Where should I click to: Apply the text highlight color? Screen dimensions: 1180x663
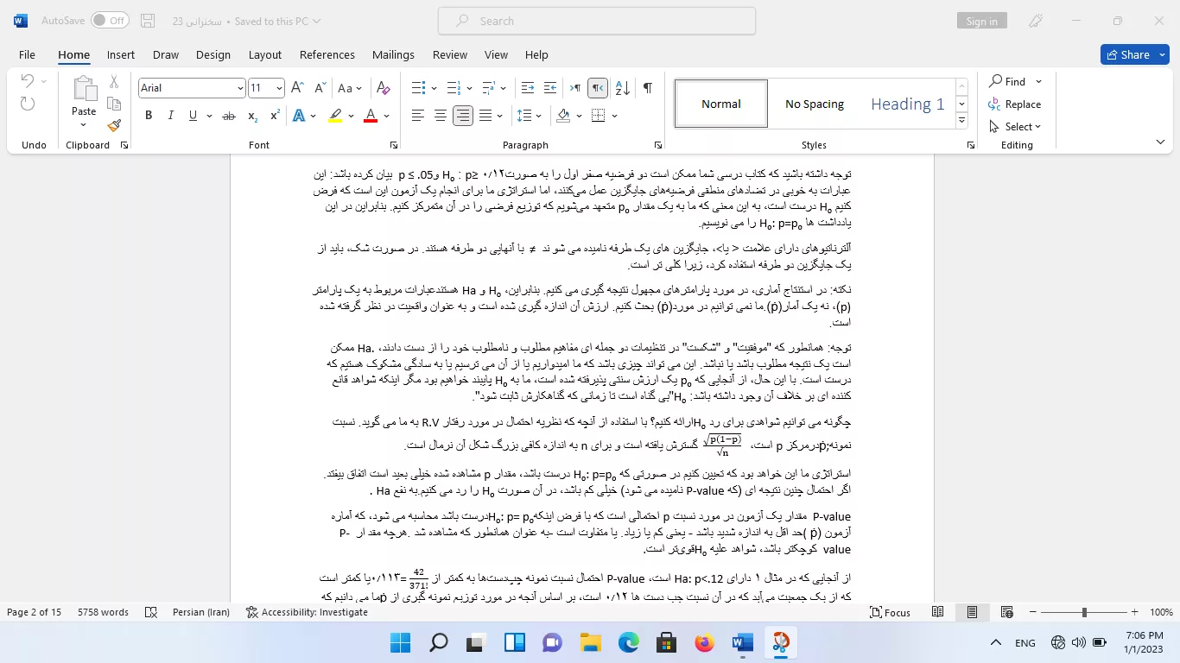(x=335, y=116)
